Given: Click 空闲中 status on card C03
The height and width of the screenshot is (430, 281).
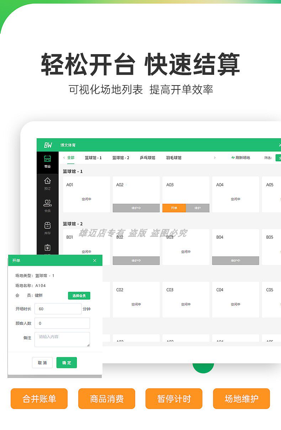Looking at the screenshot, I should click(186, 304).
